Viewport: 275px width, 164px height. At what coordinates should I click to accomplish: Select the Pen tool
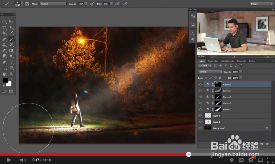point(4,62)
